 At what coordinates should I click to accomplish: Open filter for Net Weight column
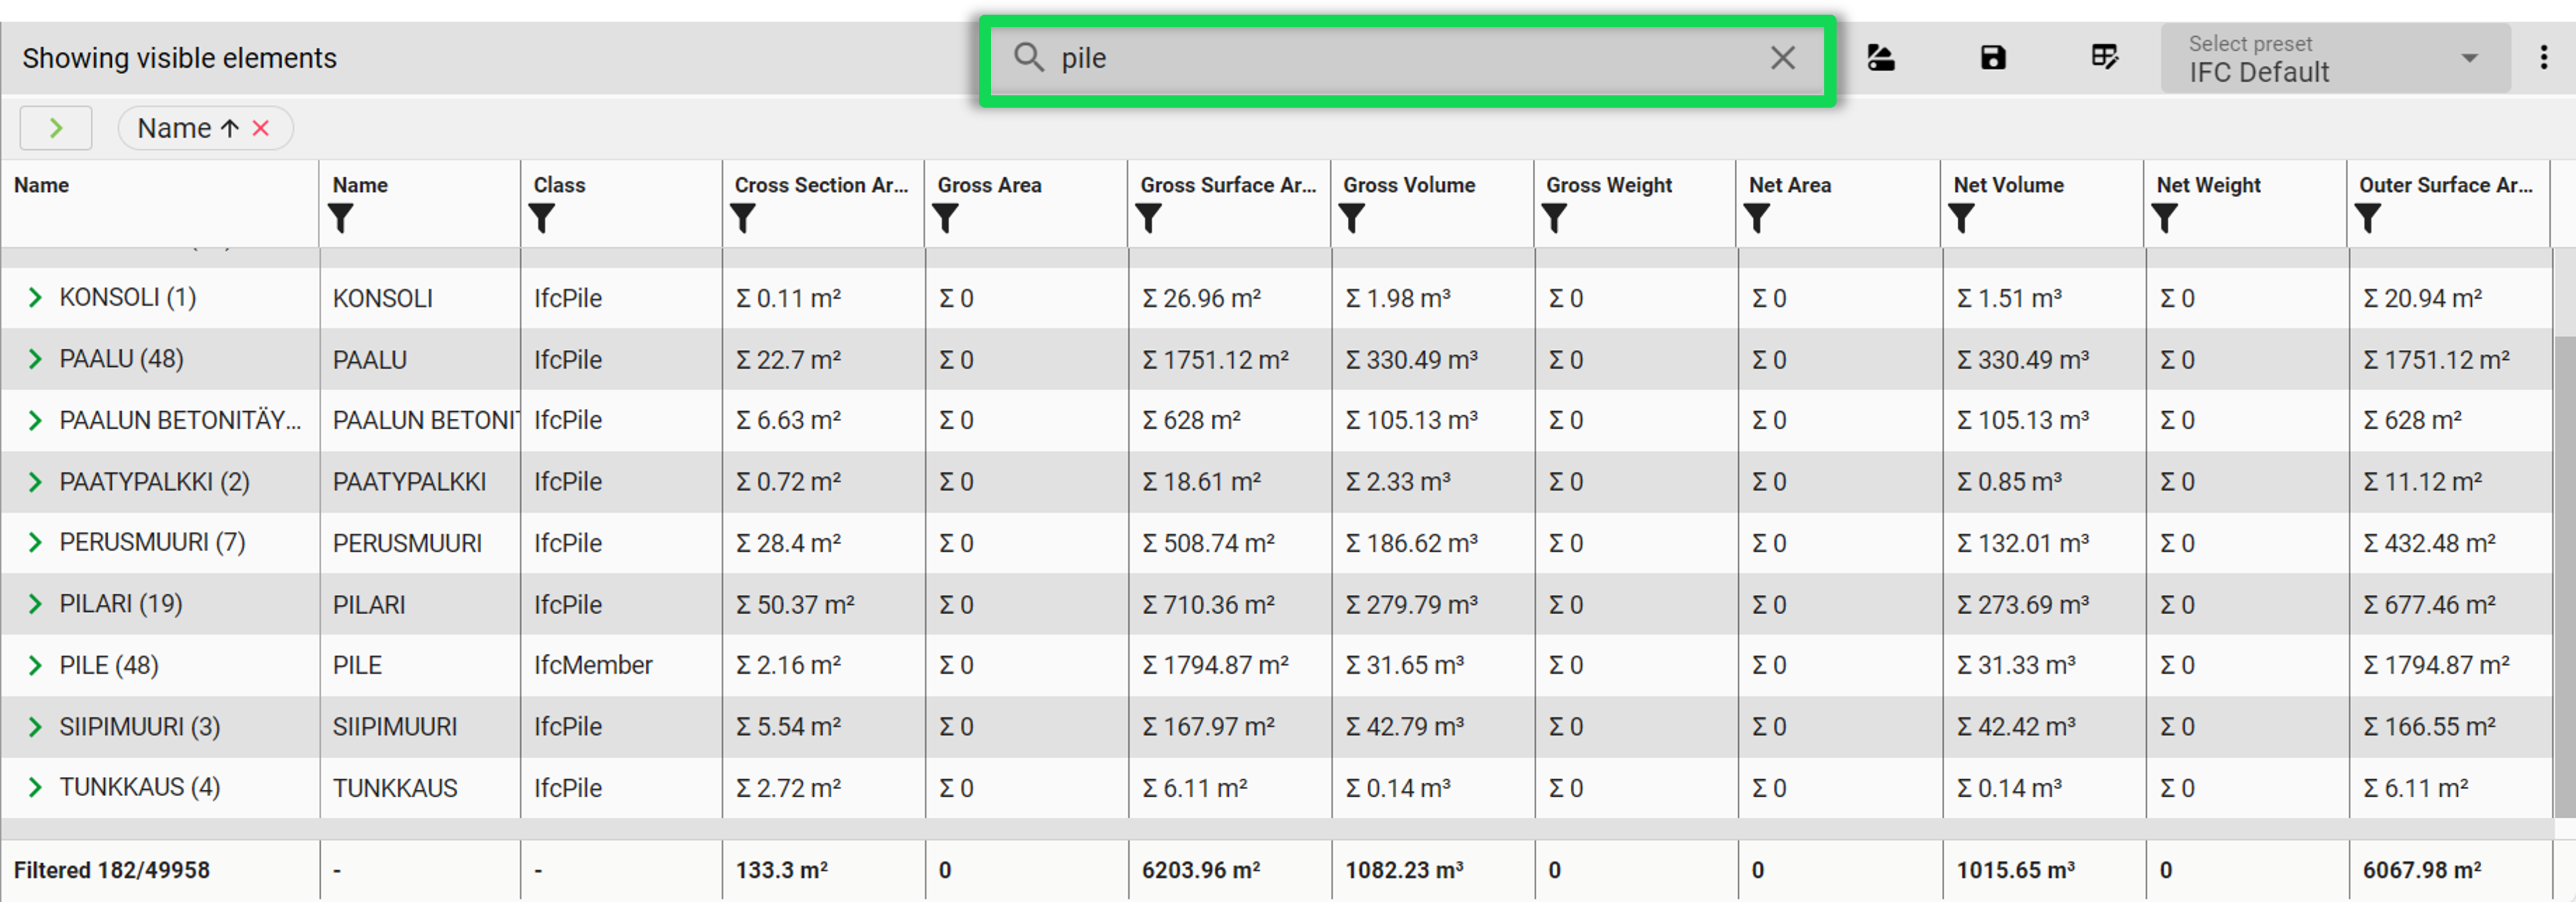[x=2165, y=218]
